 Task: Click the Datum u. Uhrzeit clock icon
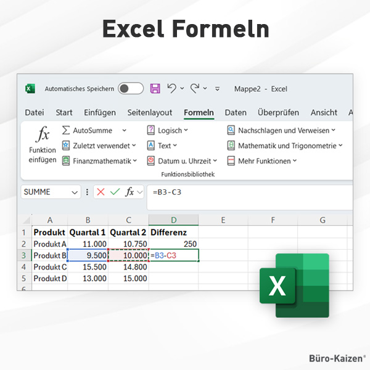151,161
